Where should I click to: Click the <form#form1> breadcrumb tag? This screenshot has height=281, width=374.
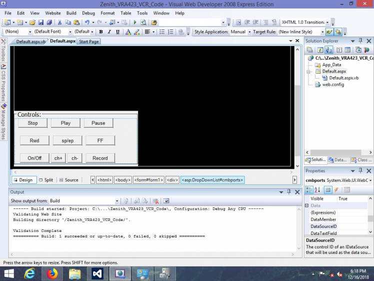[148, 180]
